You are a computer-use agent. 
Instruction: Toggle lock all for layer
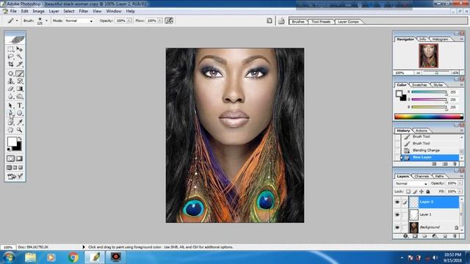pos(428,191)
